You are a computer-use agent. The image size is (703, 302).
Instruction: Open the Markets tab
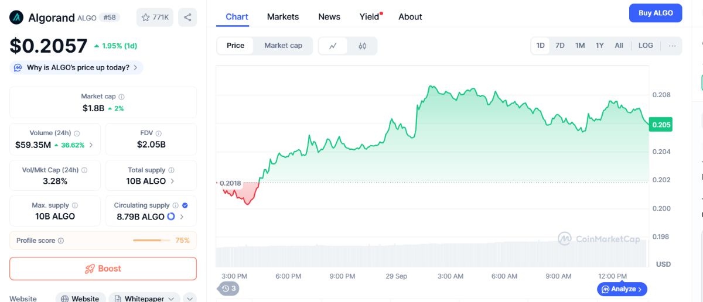[x=283, y=17]
